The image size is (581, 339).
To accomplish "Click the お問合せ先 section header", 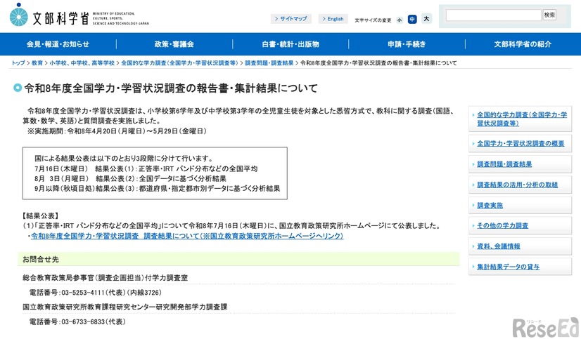I will (x=238, y=259).
